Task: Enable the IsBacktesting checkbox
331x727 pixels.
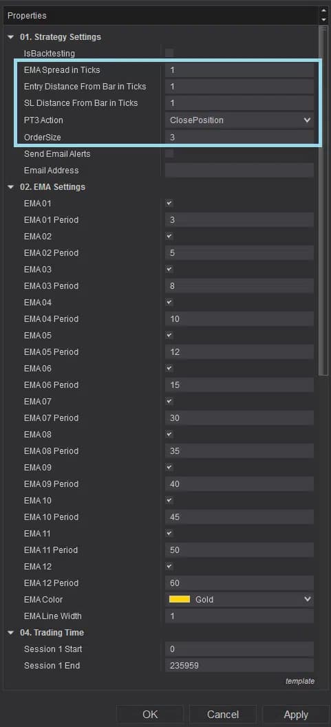Action: (x=169, y=54)
